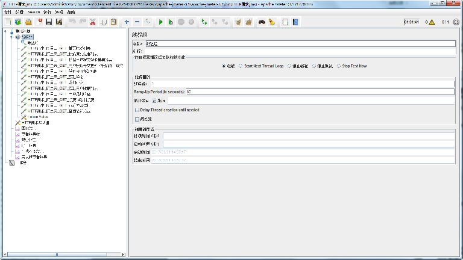The image size is (463, 260).
Task: Click the green Start test button
Action: (x=161, y=22)
